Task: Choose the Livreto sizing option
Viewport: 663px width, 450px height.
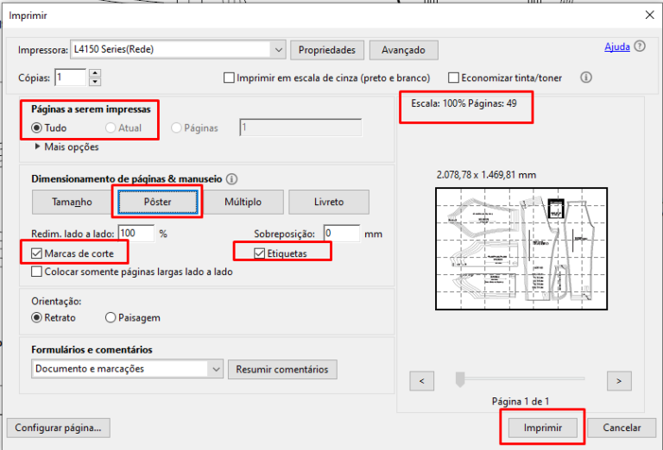Action: (329, 202)
